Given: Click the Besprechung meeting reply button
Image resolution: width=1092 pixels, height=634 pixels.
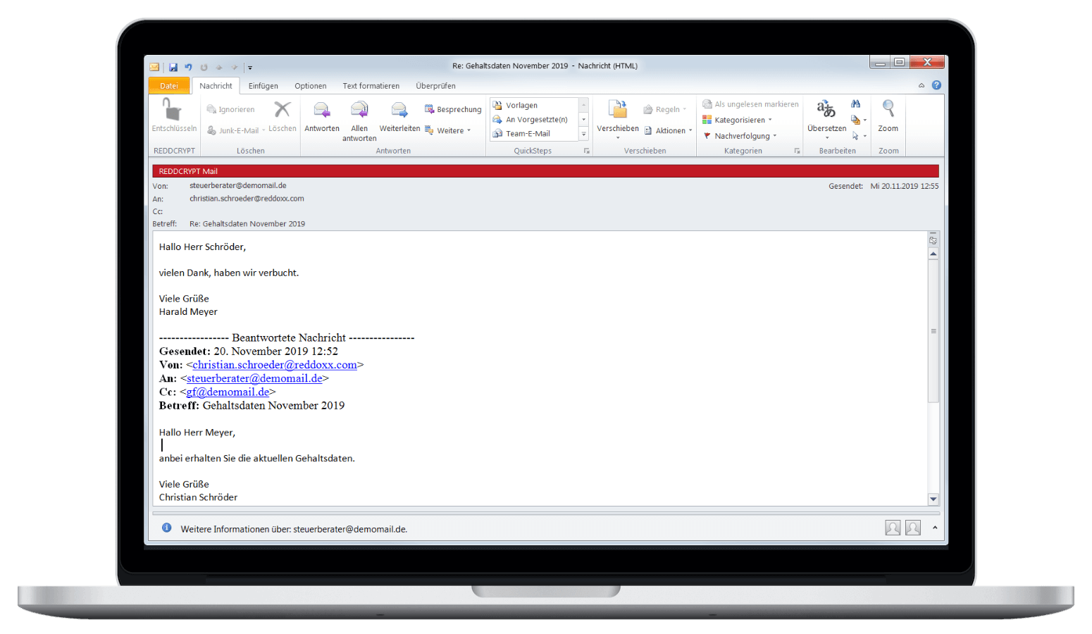Looking at the screenshot, I should [x=453, y=109].
